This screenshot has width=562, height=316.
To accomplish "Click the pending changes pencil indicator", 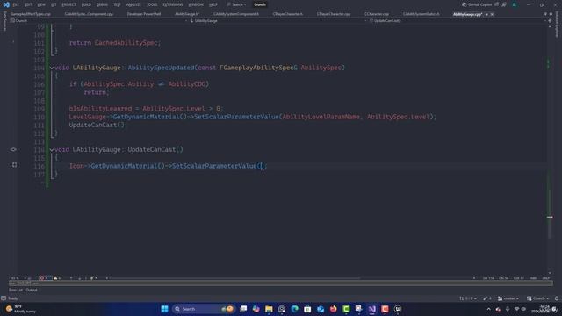I will click(487, 298).
